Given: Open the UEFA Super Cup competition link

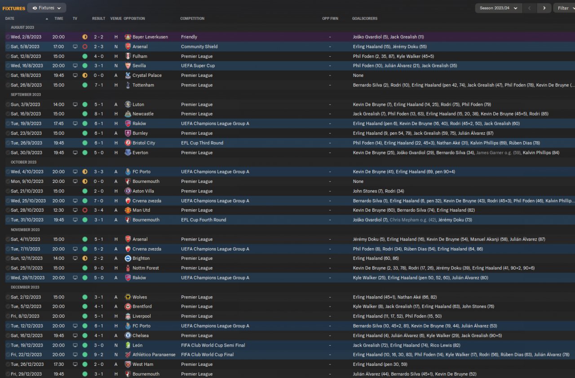Looking at the screenshot, I should point(198,66).
